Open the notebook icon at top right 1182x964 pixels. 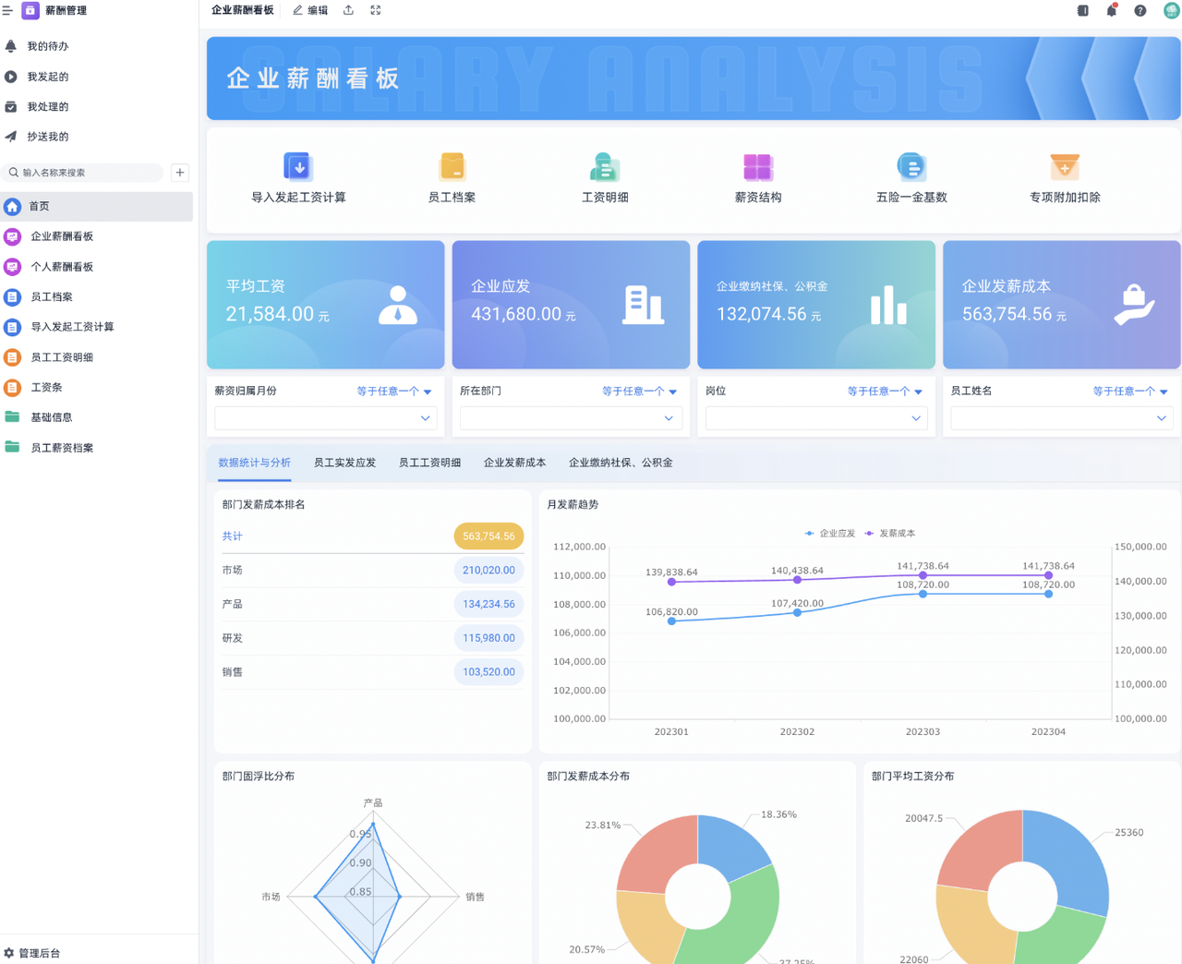pyautogui.click(x=1082, y=10)
